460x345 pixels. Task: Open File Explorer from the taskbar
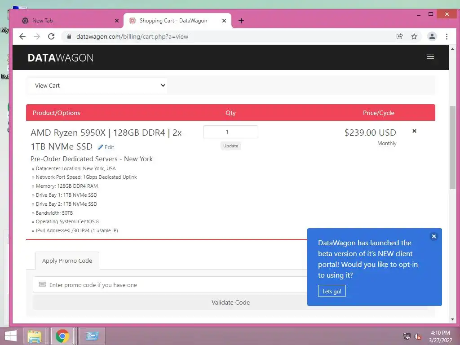pos(35,336)
